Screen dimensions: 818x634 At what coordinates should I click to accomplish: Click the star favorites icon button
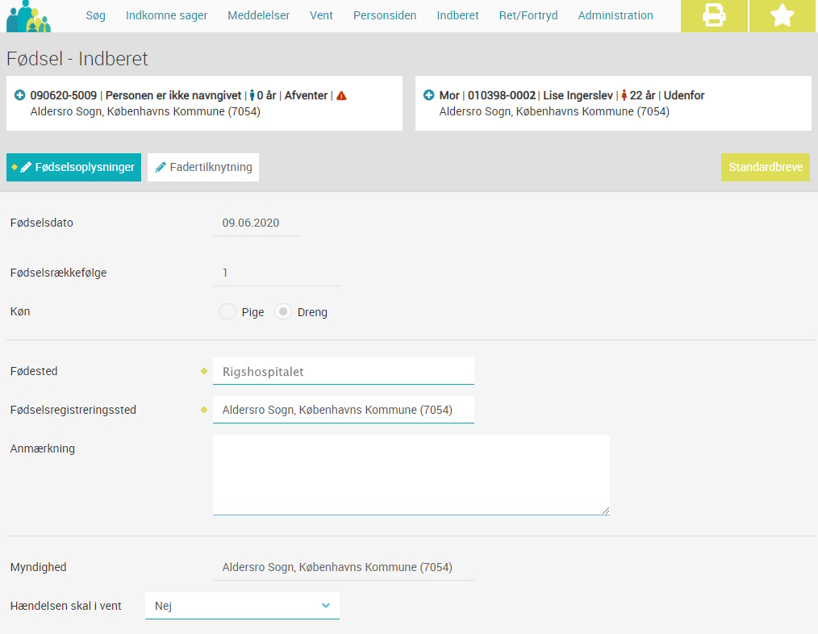[783, 15]
